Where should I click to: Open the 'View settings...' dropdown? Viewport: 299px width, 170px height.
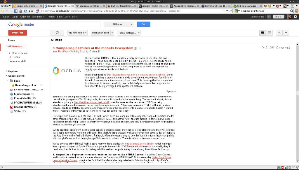129,33
